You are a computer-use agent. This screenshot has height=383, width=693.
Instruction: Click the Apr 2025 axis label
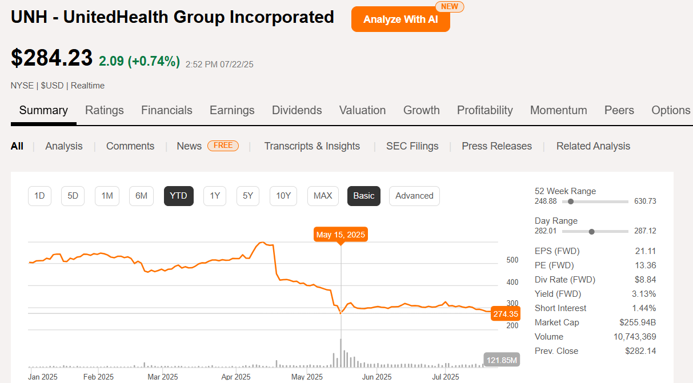236,377
